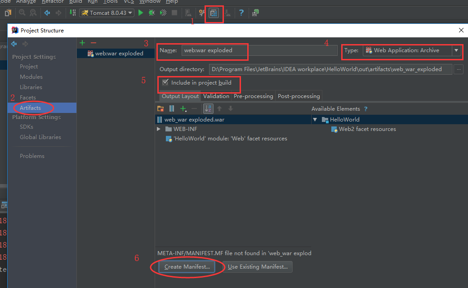Open Global Libraries settings
Image resolution: width=468 pixels, height=288 pixels.
pos(40,137)
